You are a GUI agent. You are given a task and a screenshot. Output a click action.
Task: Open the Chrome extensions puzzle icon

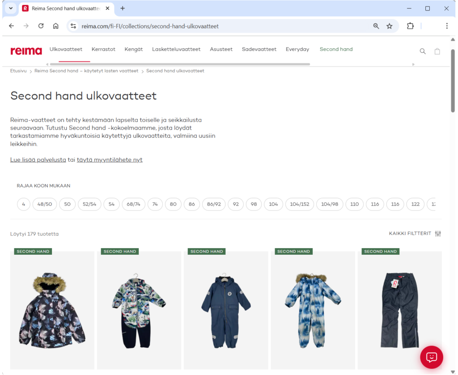coord(410,26)
